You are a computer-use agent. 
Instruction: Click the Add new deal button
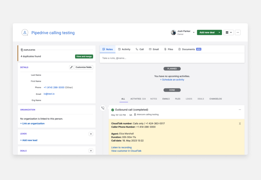pyautogui.click(x=207, y=32)
